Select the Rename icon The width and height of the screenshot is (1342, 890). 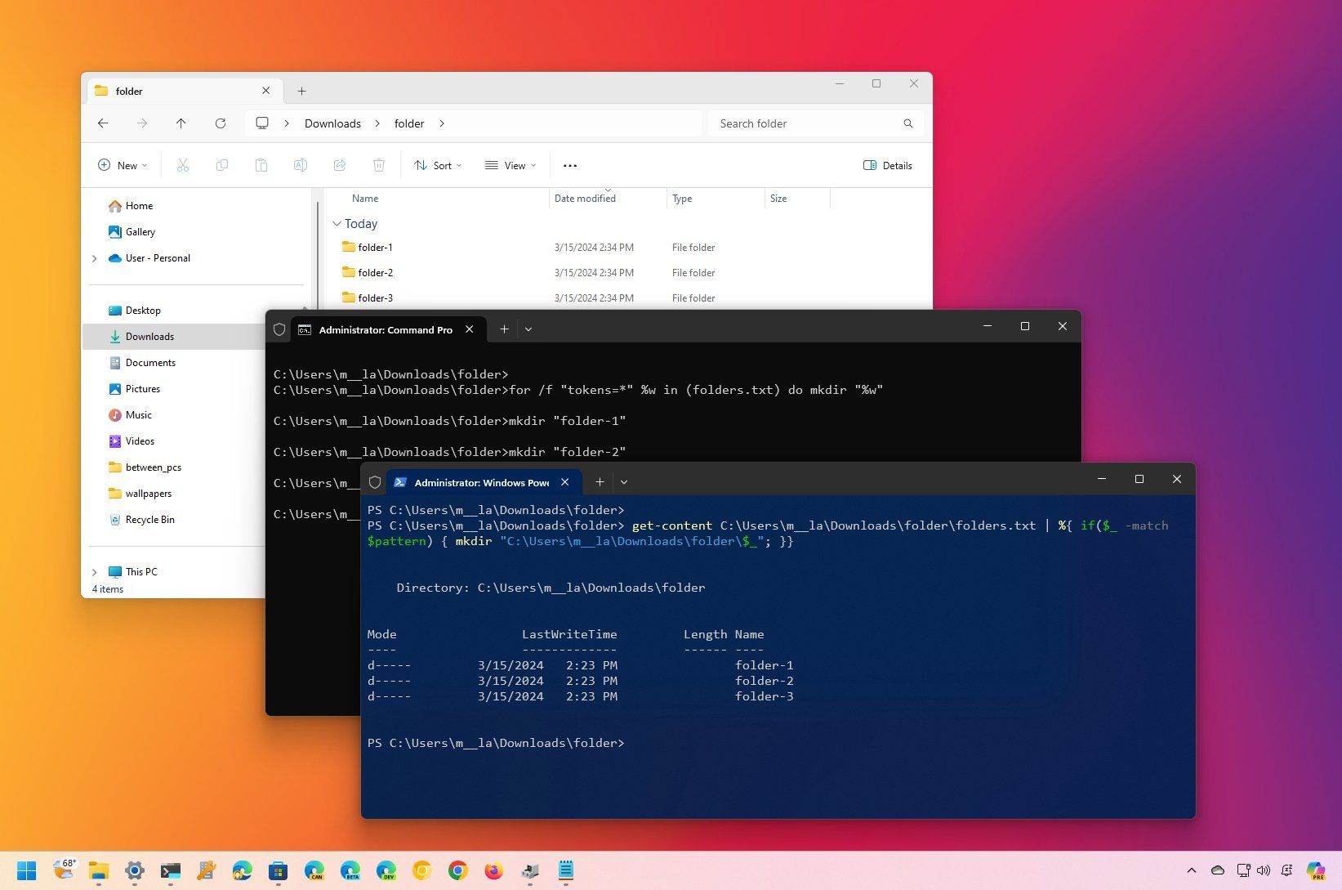301,165
